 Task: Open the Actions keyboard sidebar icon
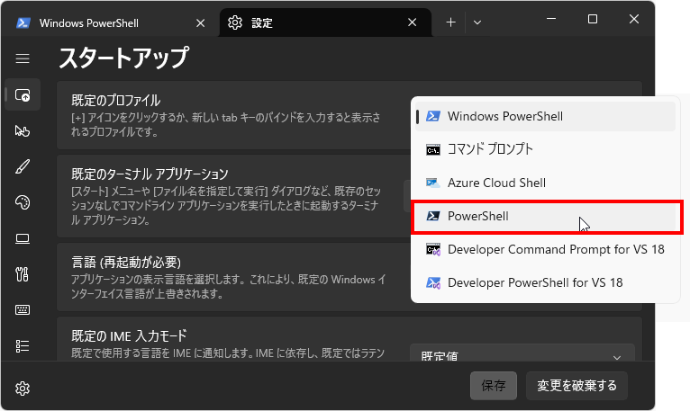pyautogui.click(x=23, y=310)
